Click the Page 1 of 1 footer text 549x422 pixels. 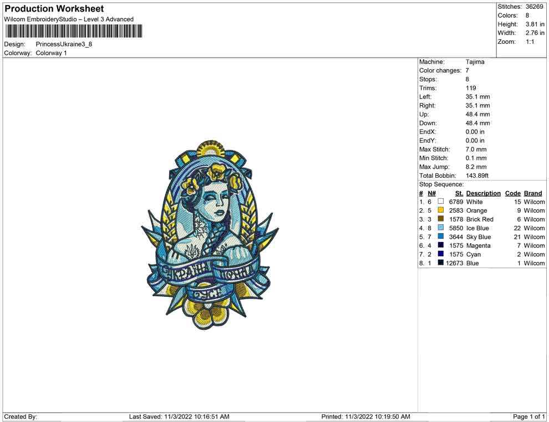(529, 416)
